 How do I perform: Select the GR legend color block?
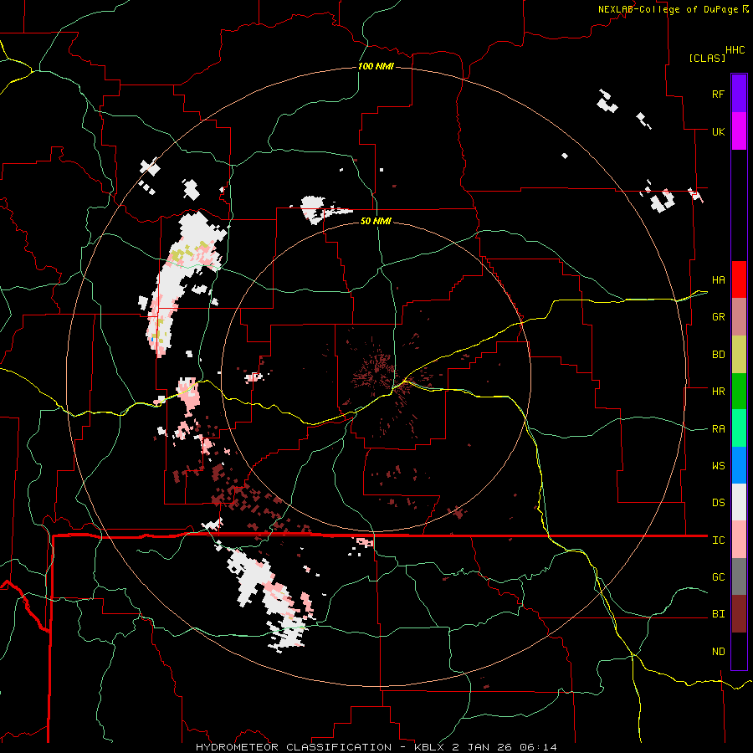[x=739, y=317]
